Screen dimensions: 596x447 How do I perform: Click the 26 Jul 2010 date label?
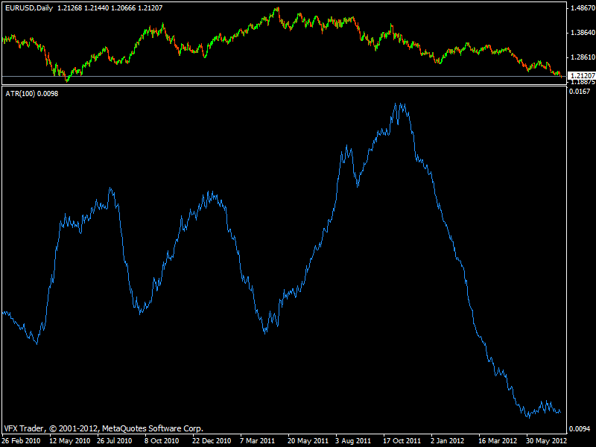point(115,441)
